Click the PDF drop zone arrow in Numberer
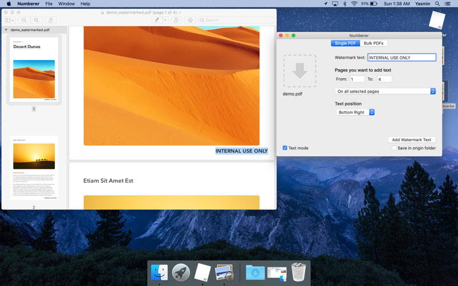458x286 pixels. [x=299, y=71]
